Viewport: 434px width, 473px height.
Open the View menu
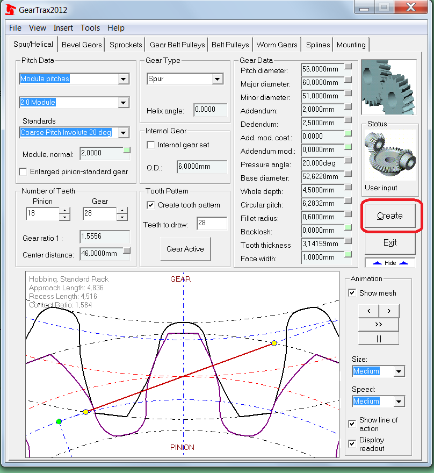pos(38,28)
